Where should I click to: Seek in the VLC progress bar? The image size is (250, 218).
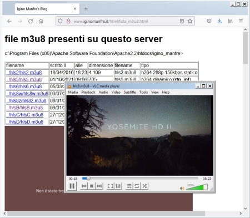[140, 178]
